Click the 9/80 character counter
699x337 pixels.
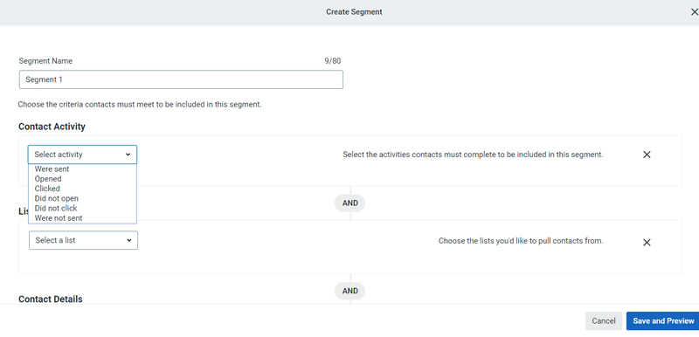333,61
